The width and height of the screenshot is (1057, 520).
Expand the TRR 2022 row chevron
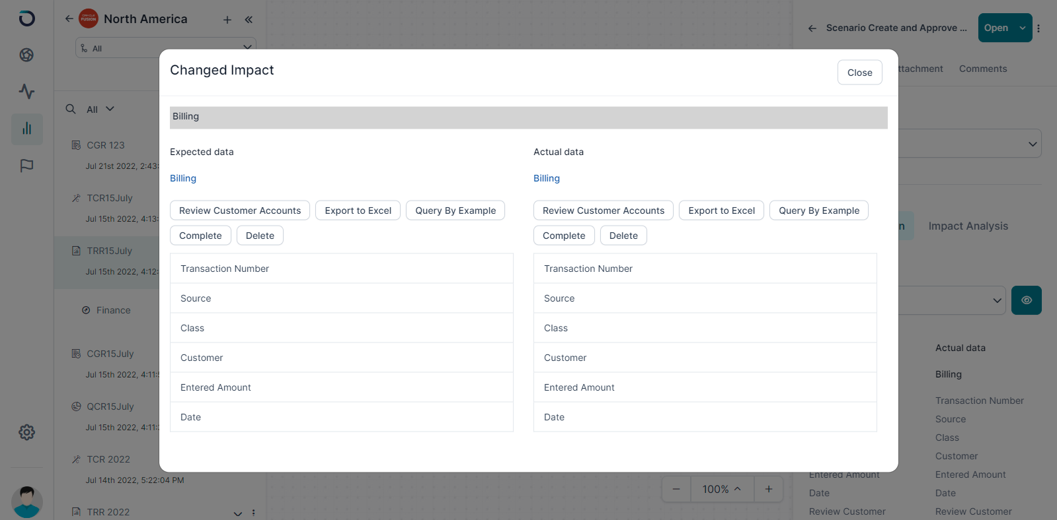[x=238, y=513]
